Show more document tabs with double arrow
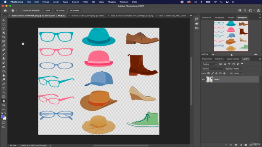Screen dimensions: 262x147 (191, 16)
